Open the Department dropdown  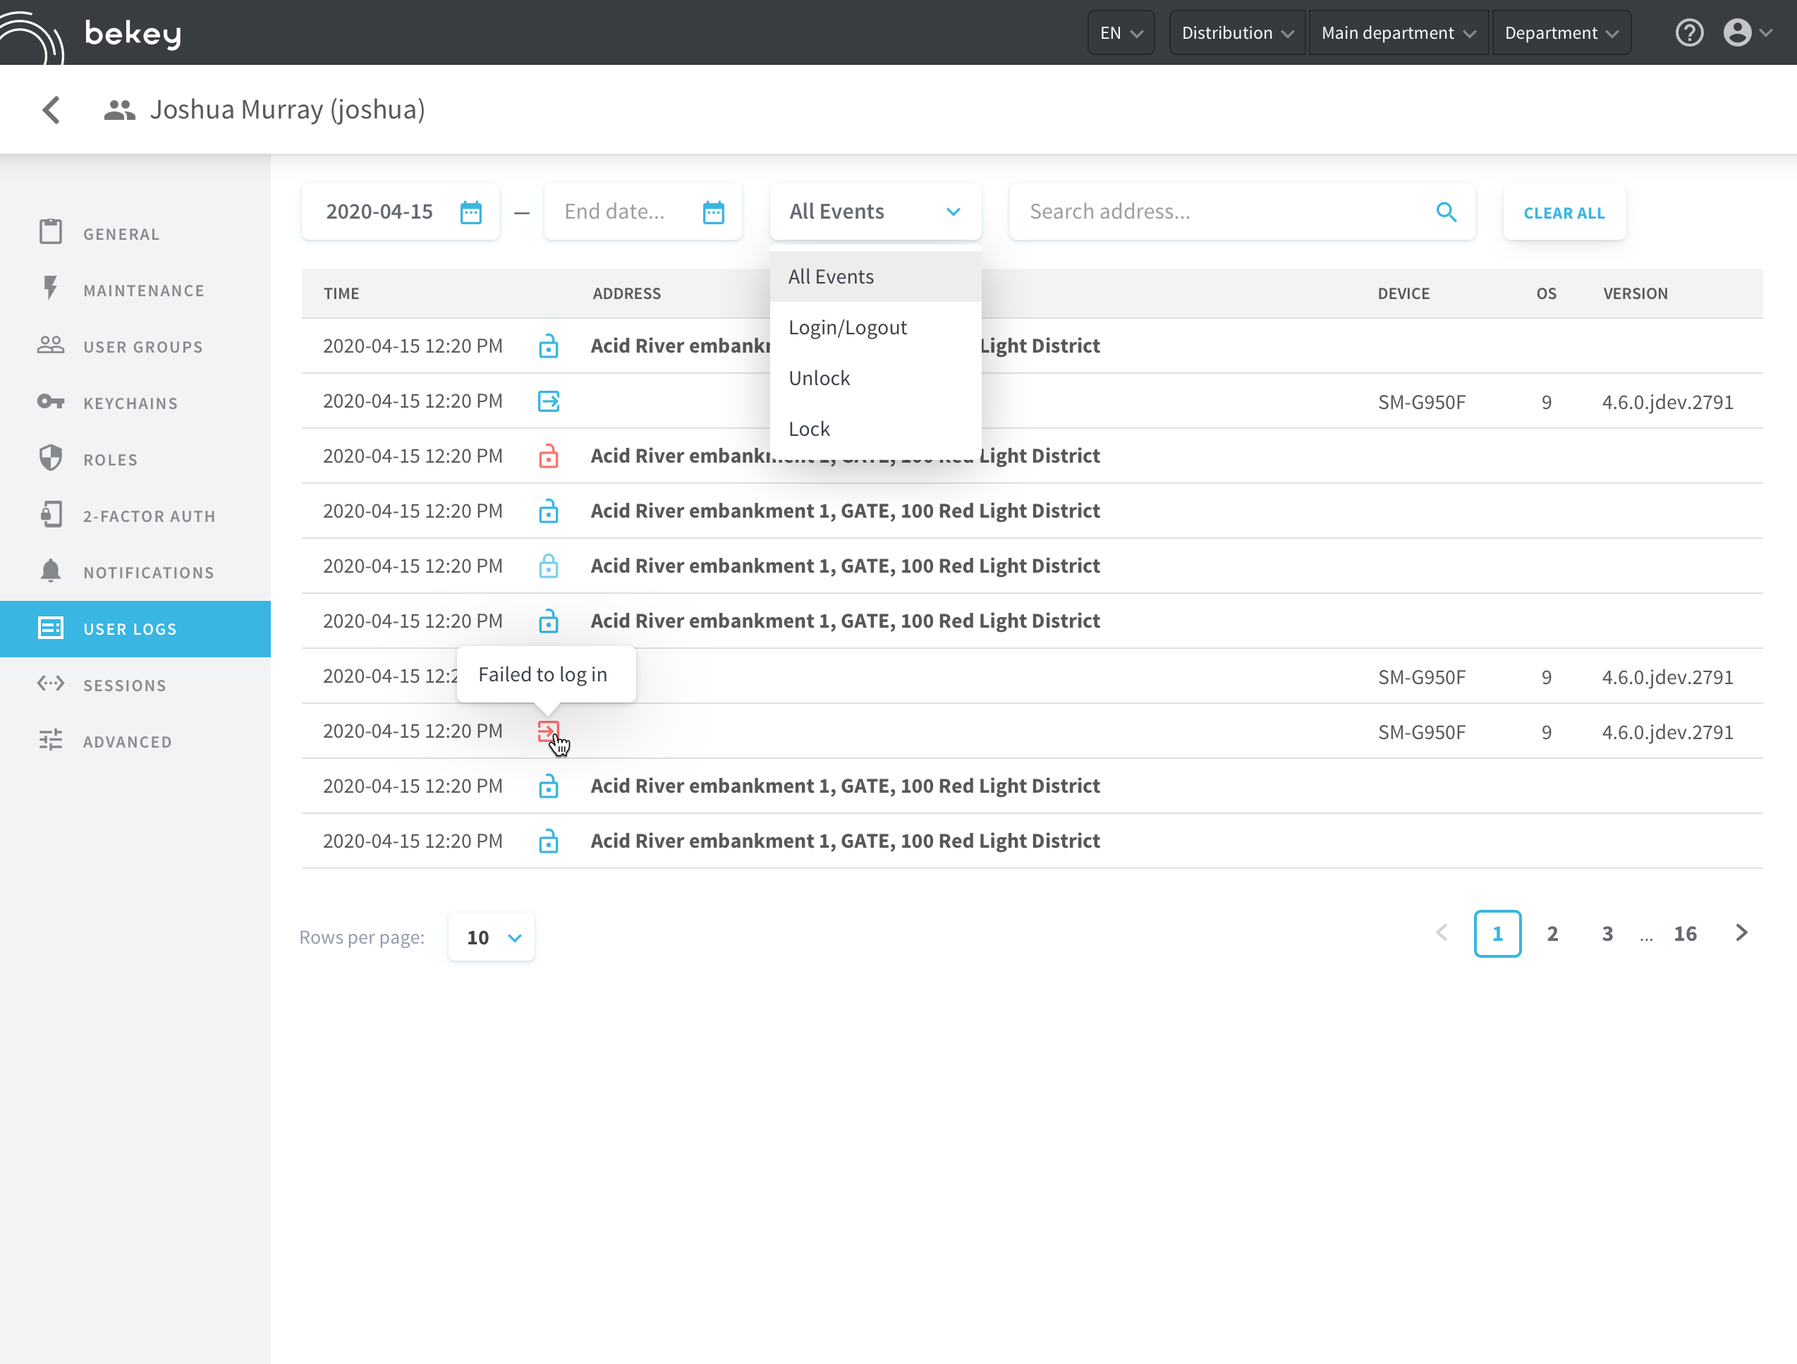(1561, 32)
